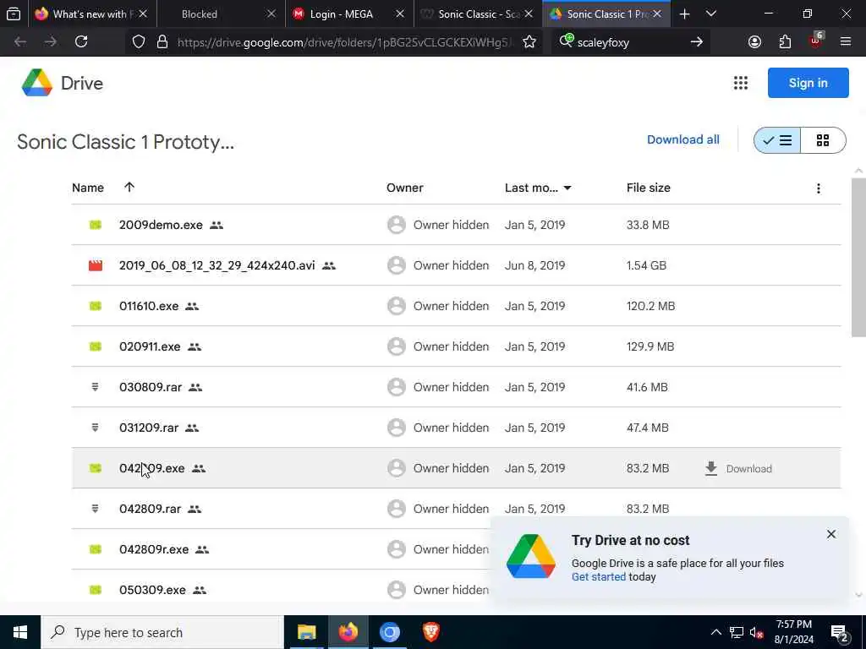
Task: Close the Try Drive at no cost popup
Action: click(x=831, y=534)
